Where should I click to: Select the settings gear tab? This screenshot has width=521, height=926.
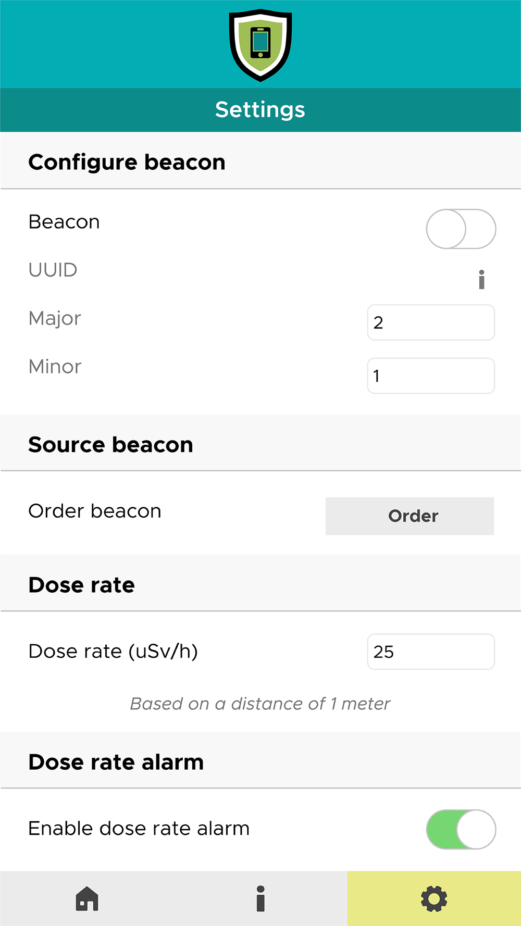tap(434, 898)
